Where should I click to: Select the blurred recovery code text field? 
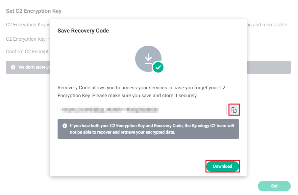click(x=141, y=110)
